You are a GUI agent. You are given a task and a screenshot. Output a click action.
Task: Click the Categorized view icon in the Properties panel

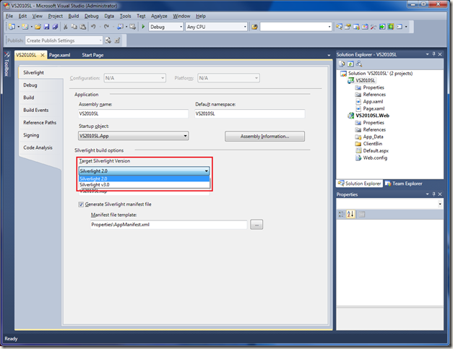click(342, 214)
